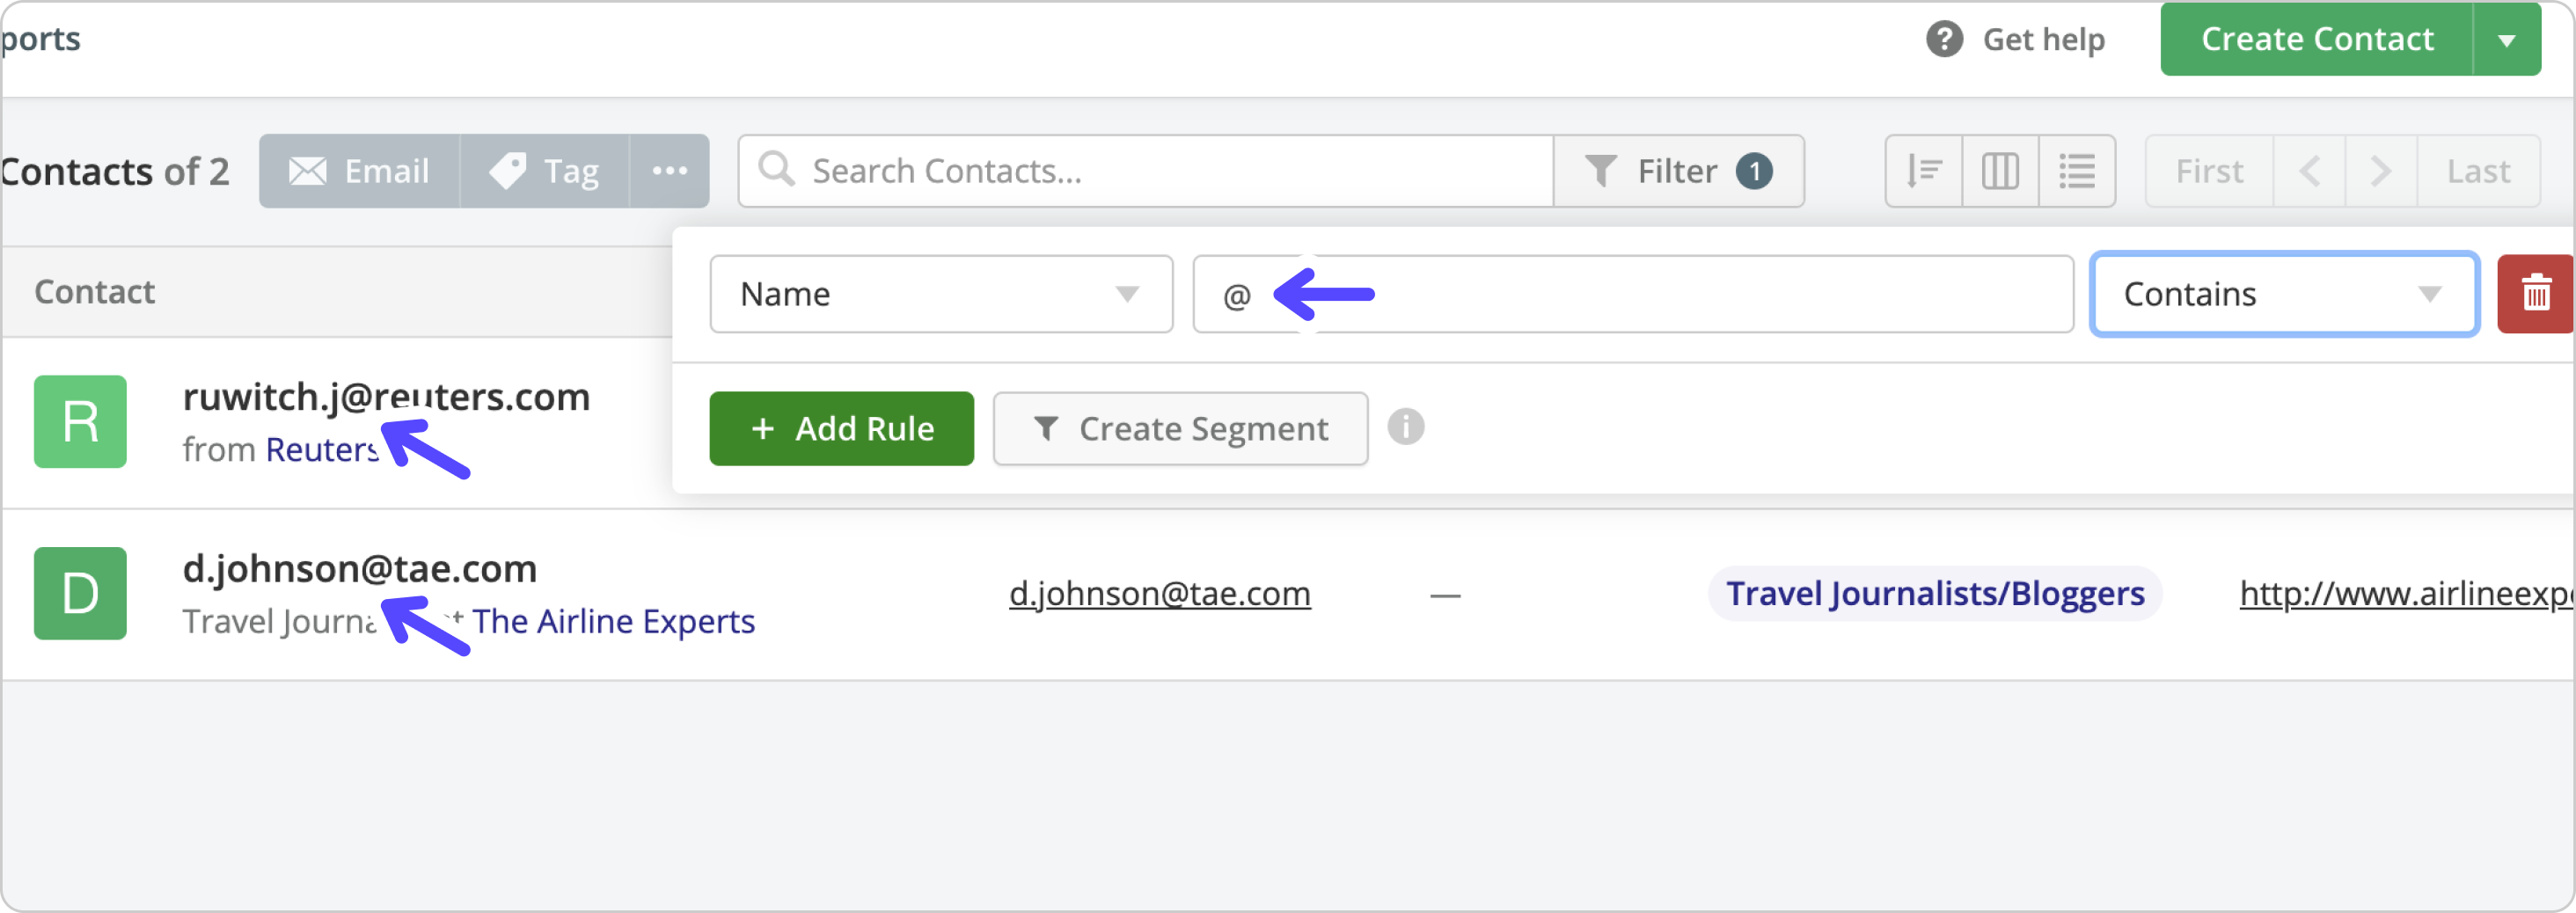Open the Contains condition dropdown
This screenshot has height=913, width=2576.
coord(2284,294)
